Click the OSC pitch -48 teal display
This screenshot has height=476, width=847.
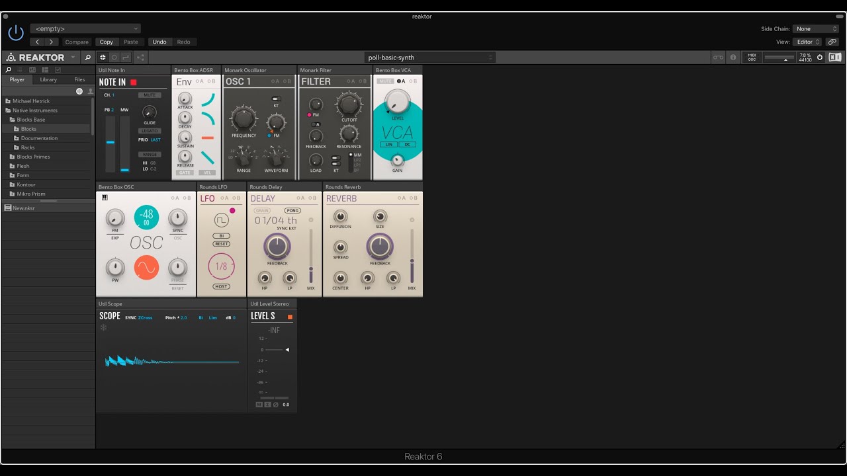coord(146,218)
